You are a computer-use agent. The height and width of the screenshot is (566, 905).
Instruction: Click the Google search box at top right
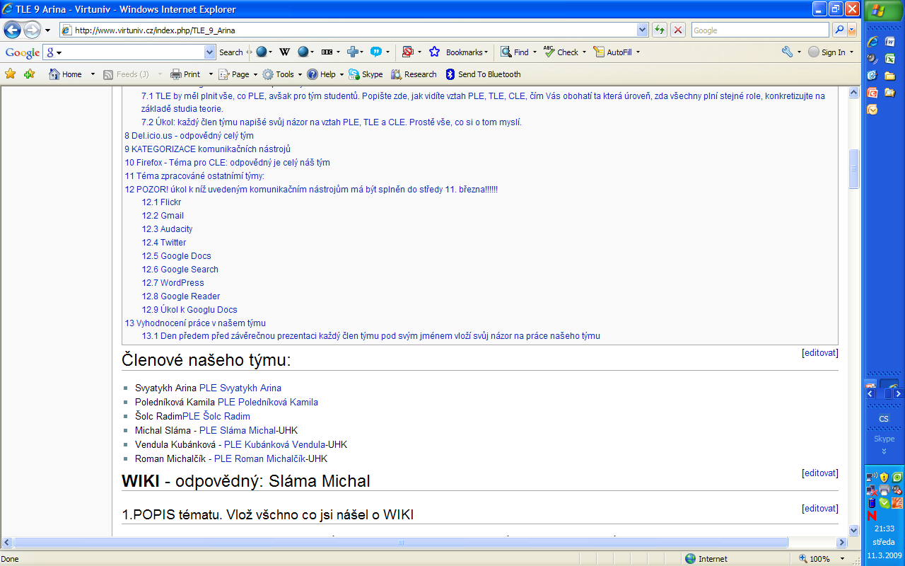pyautogui.click(x=760, y=30)
